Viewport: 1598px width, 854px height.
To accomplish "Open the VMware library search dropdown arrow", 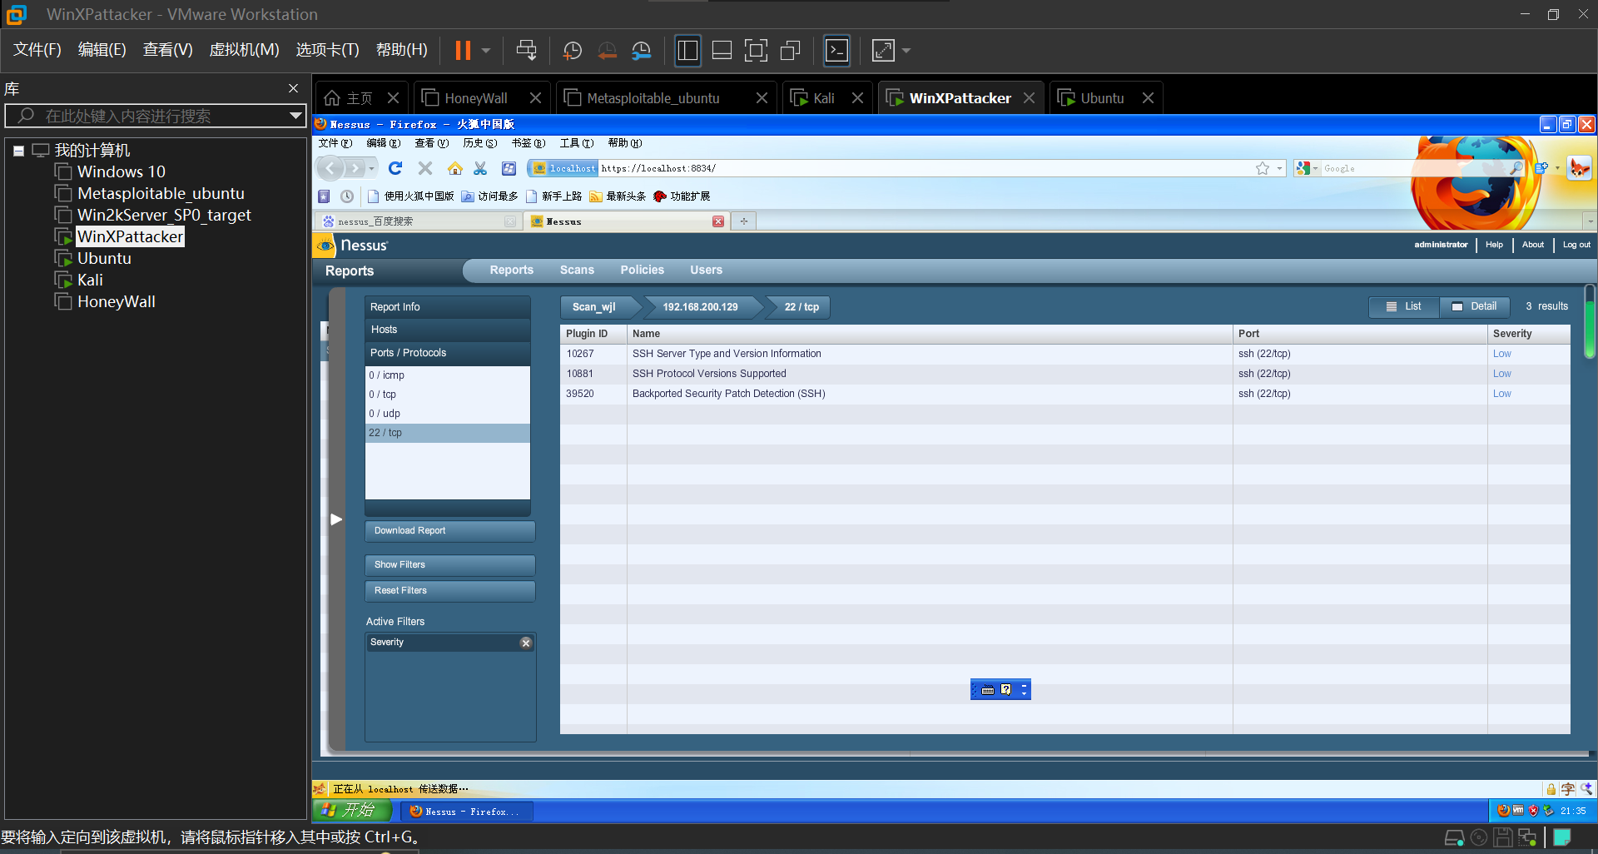I will pyautogui.click(x=295, y=116).
